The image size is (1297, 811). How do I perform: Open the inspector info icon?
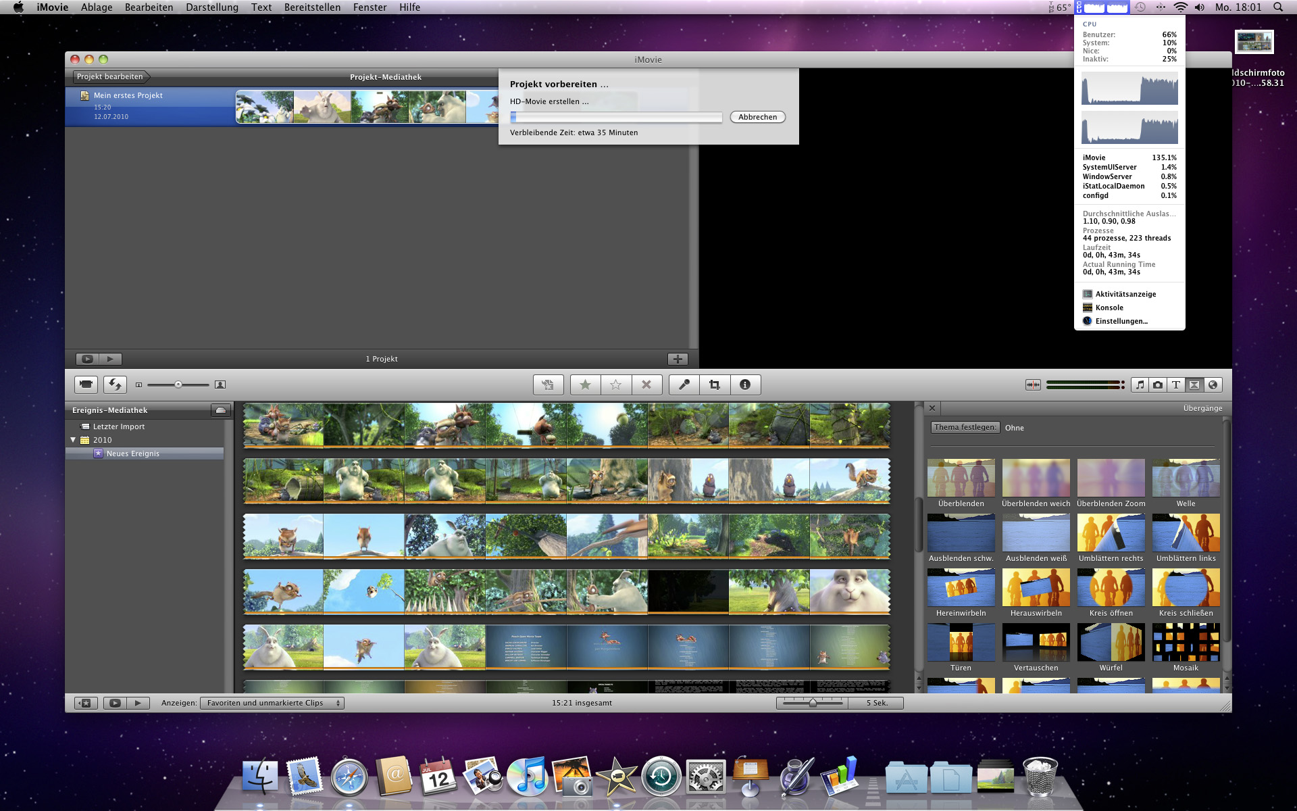(744, 385)
